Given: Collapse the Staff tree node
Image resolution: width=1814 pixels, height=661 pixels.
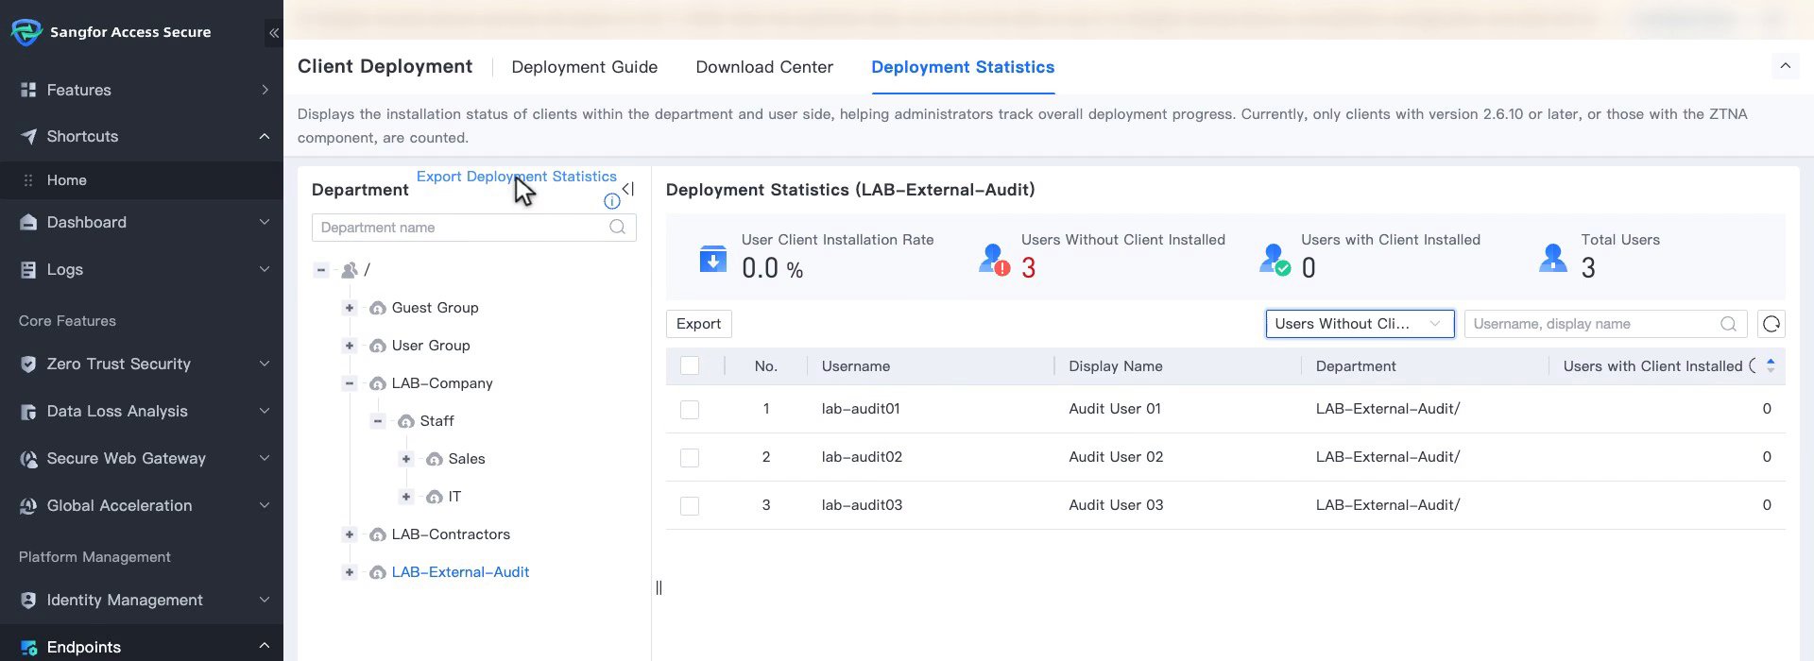Looking at the screenshot, I should pos(378,421).
